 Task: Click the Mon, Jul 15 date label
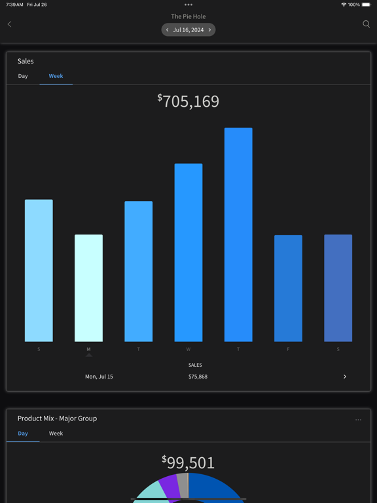(99, 377)
